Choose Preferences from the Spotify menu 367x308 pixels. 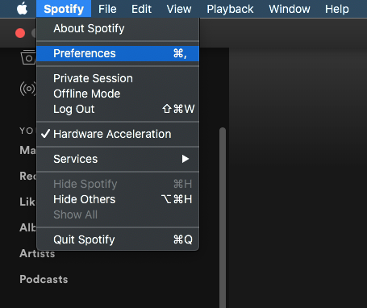pyautogui.click(x=118, y=53)
